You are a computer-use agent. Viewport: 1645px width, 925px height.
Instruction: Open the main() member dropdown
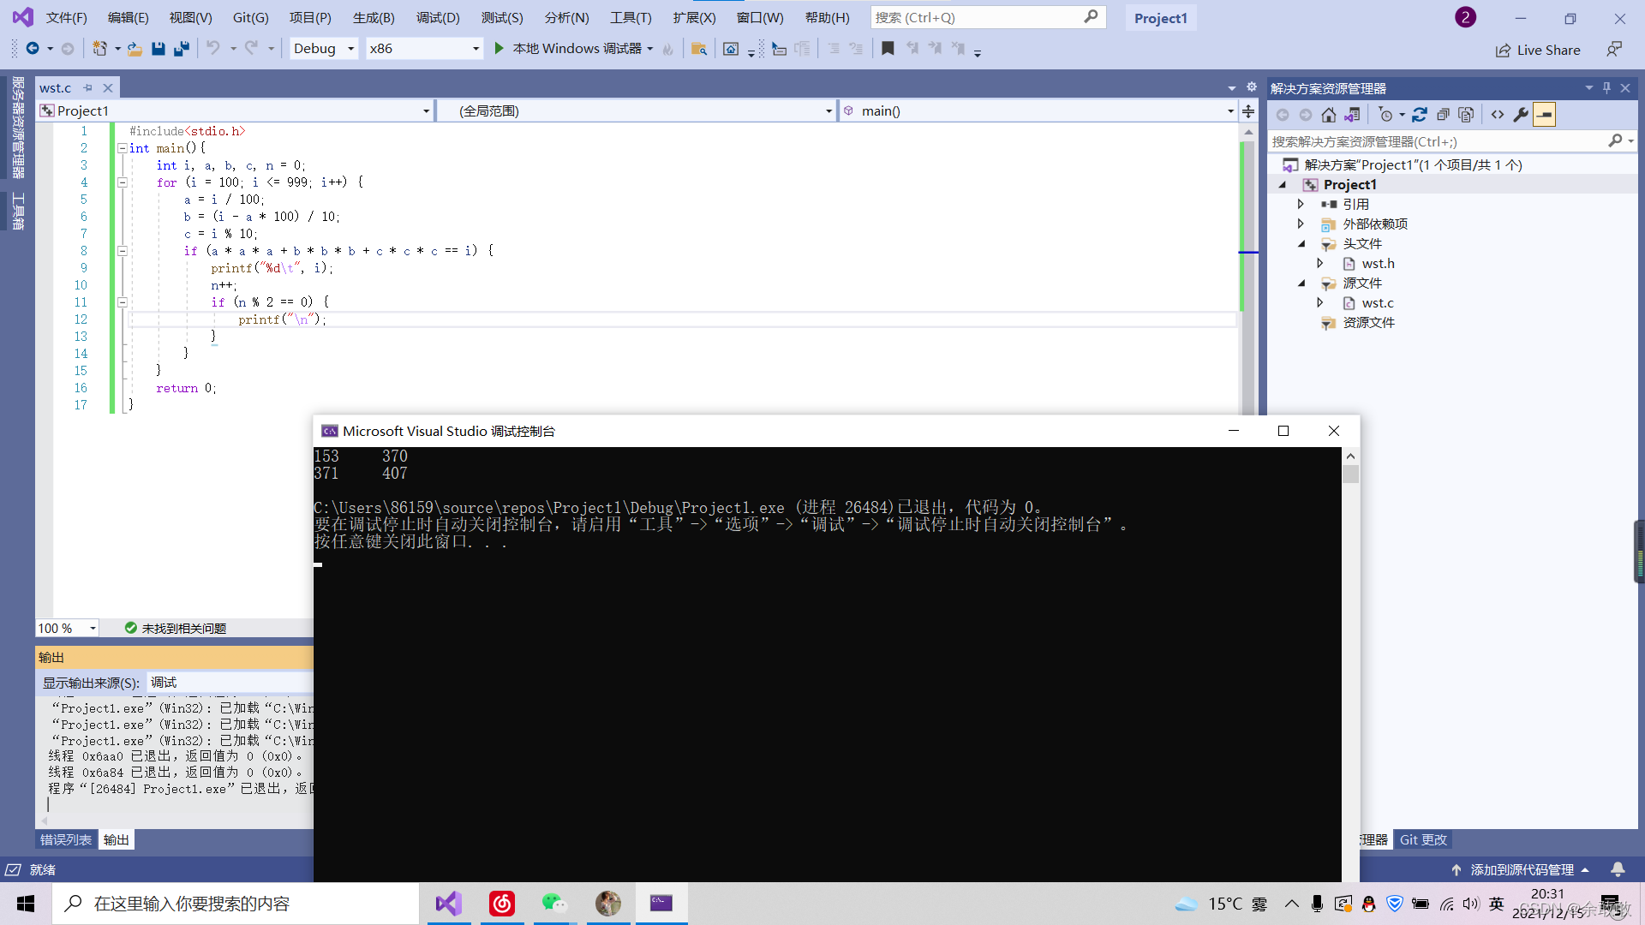(1038, 110)
